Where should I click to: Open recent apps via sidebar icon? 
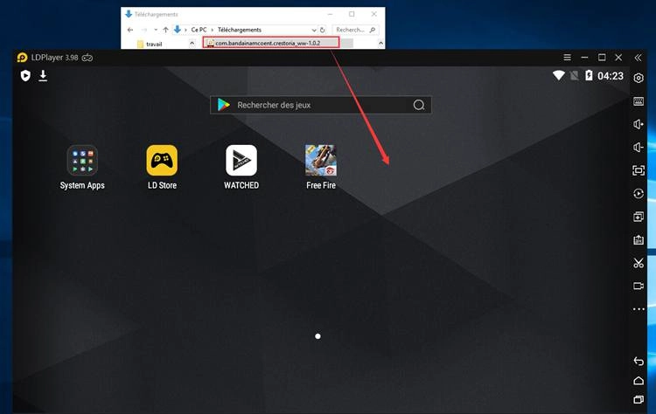[x=639, y=400]
